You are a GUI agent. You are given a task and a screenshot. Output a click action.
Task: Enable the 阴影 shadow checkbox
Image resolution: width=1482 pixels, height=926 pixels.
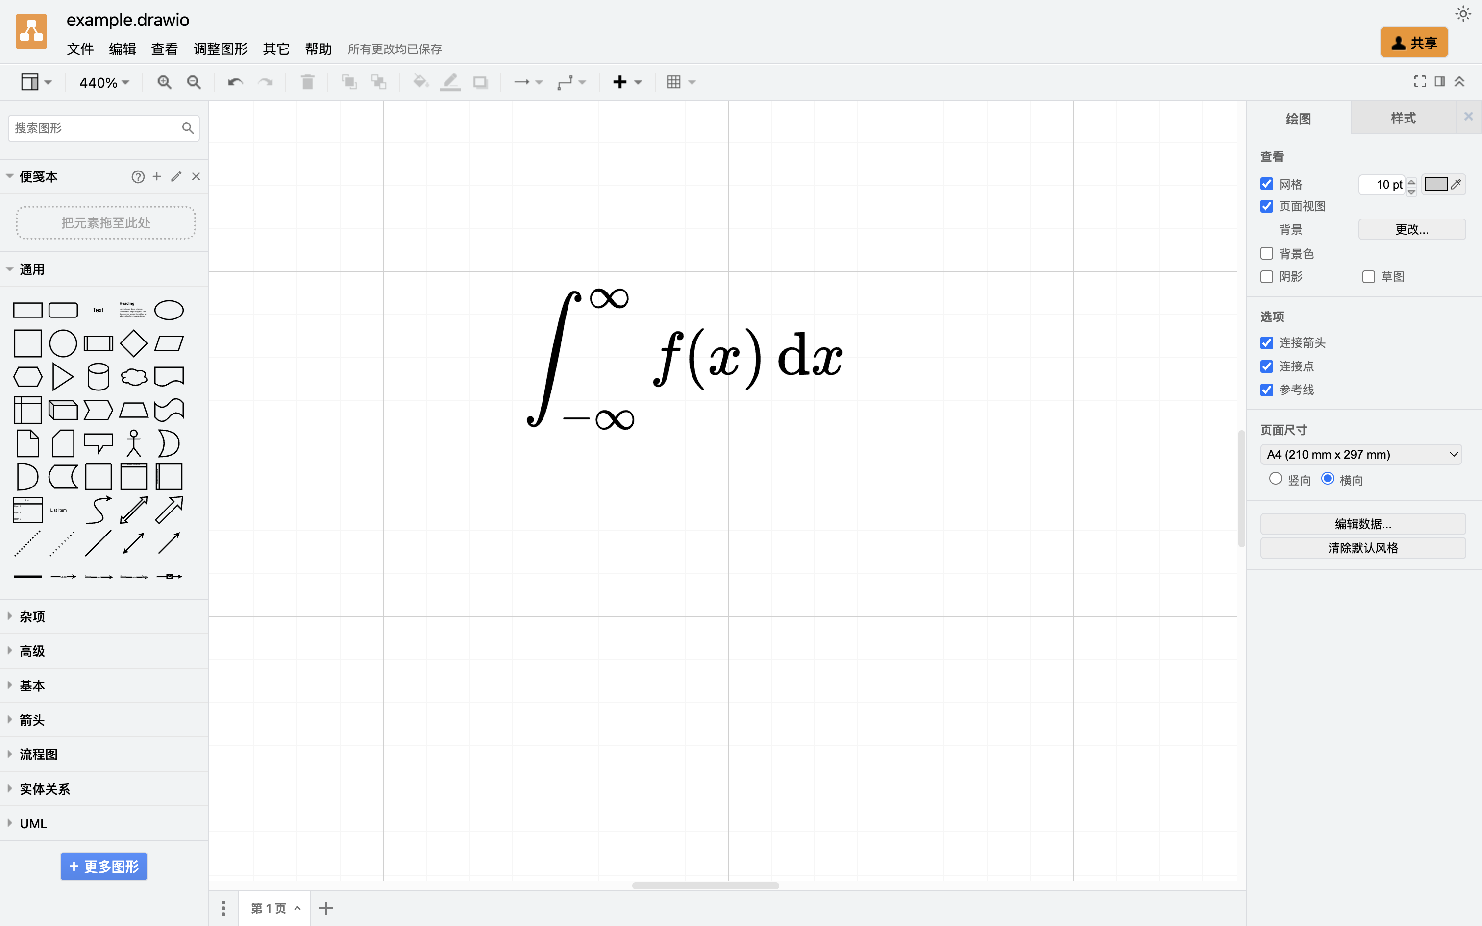click(1267, 277)
